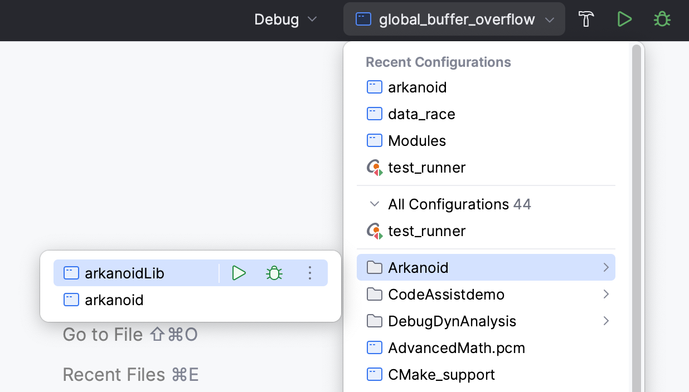Choose the AdvancedMath.pcm configuration
Viewport: 689px width, 392px height.
coord(456,347)
